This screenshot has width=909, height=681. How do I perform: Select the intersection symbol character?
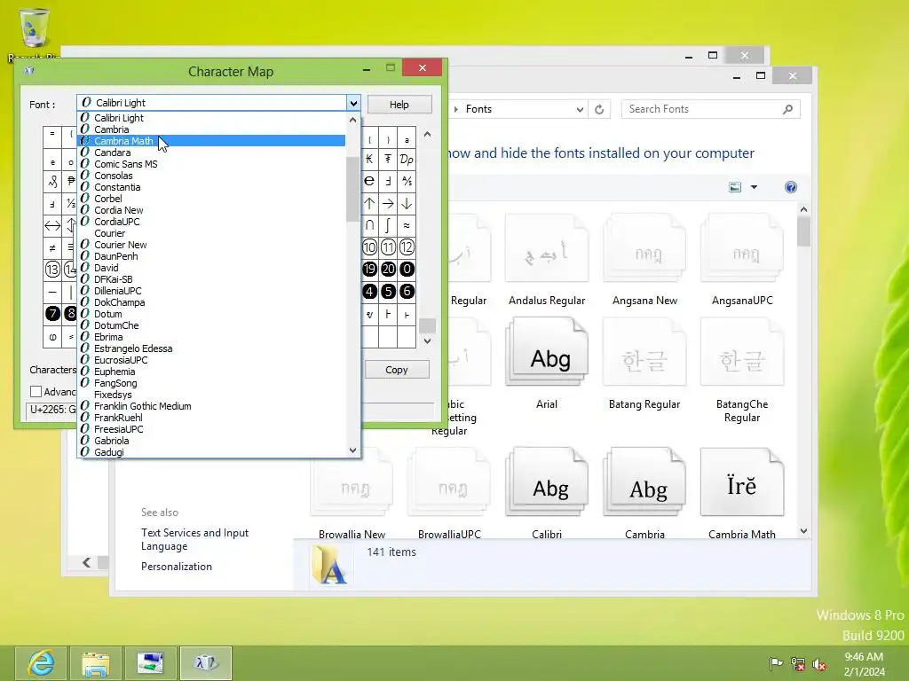(x=369, y=225)
